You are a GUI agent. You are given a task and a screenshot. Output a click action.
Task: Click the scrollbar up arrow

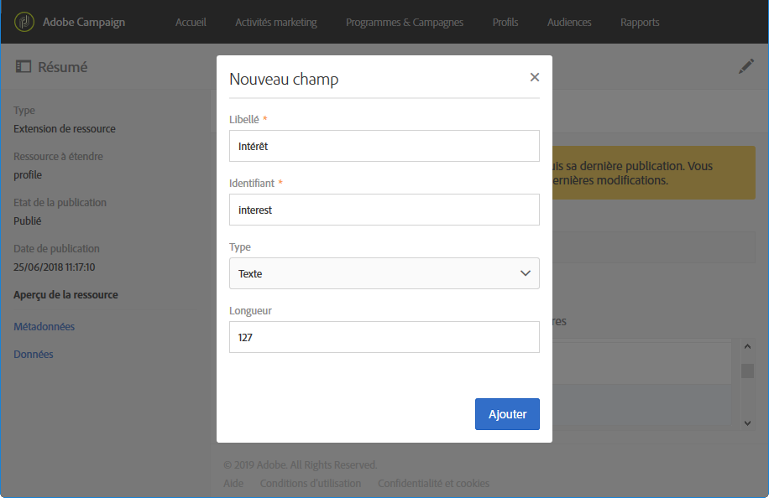(747, 347)
